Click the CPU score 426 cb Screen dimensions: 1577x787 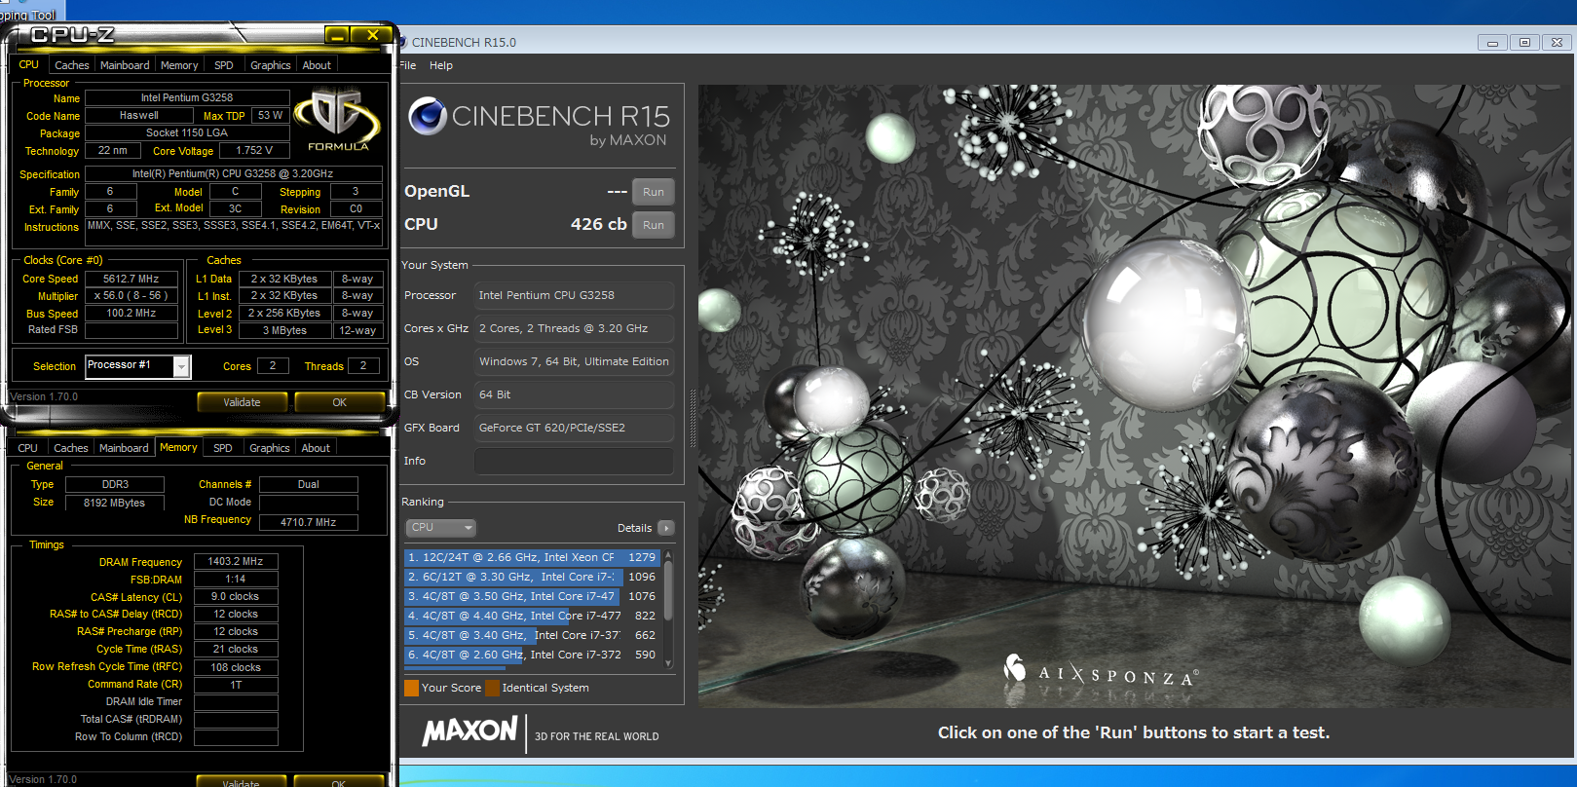pyautogui.click(x=598, y=224)
